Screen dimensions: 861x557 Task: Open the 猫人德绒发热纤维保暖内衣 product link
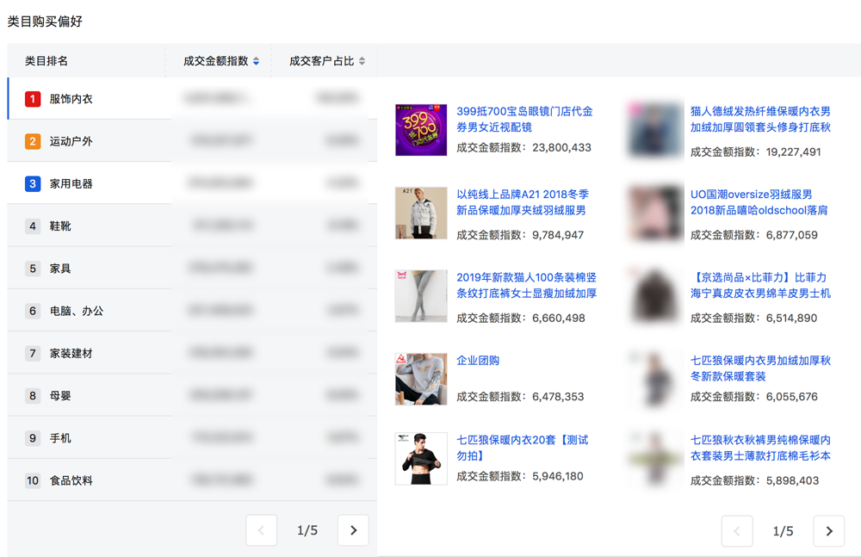point(760,119)
